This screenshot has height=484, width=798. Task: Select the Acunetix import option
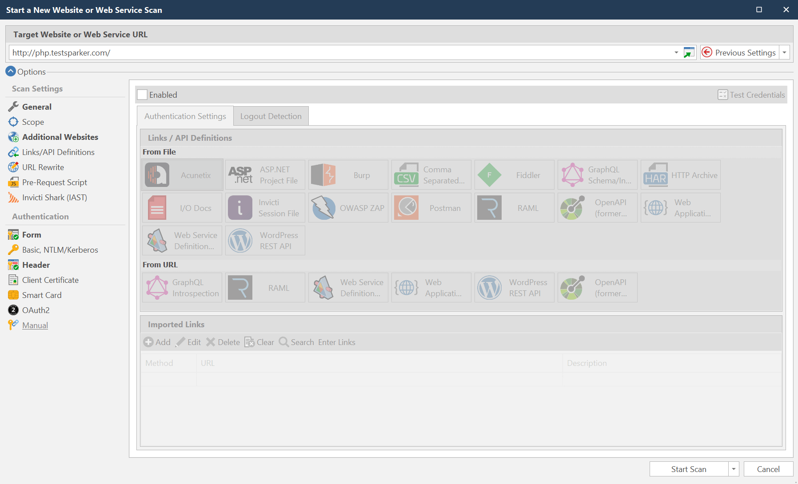pos(182,175)
